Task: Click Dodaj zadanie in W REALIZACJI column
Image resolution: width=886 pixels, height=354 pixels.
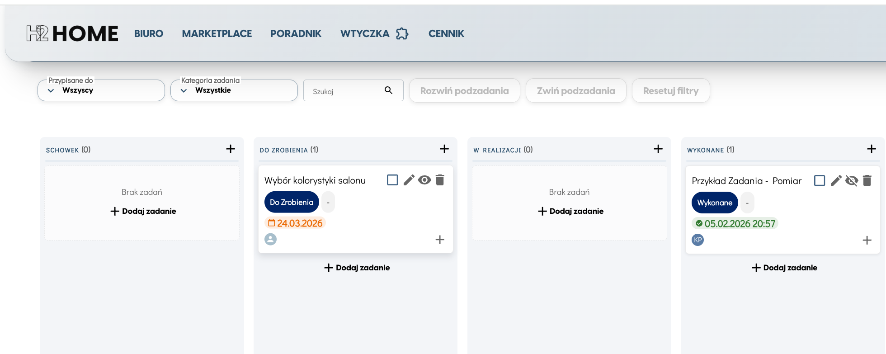Action: click(571, 211)
